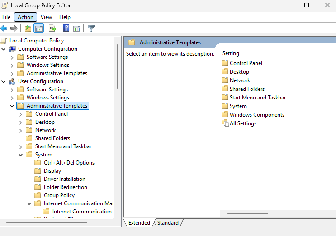This screenshot has width=336, height=236.
Task: Select Network in the Setting list
Action: pyautogui.click(x=240, y=80)
